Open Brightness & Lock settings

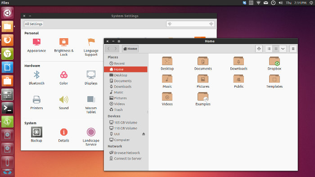pyautogui.click(x=64, y=47)
